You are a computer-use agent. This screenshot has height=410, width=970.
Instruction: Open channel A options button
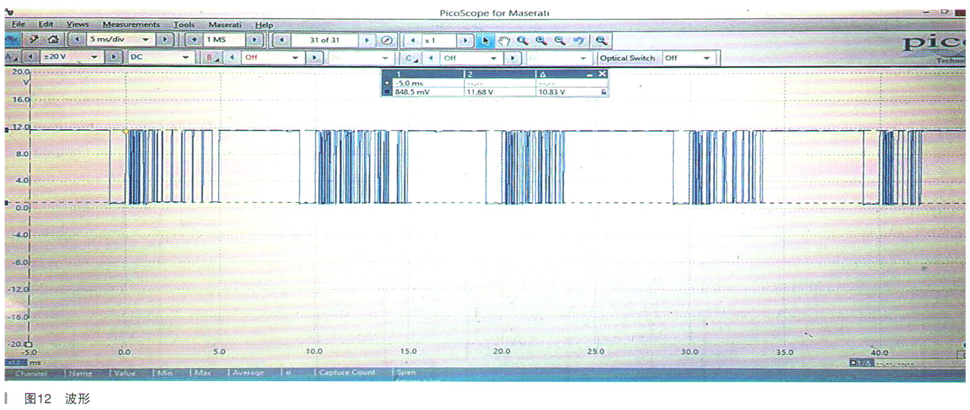pos(12,57)
